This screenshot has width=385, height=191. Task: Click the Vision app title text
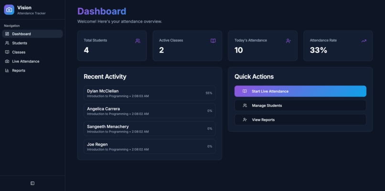(x=24, y=8)
